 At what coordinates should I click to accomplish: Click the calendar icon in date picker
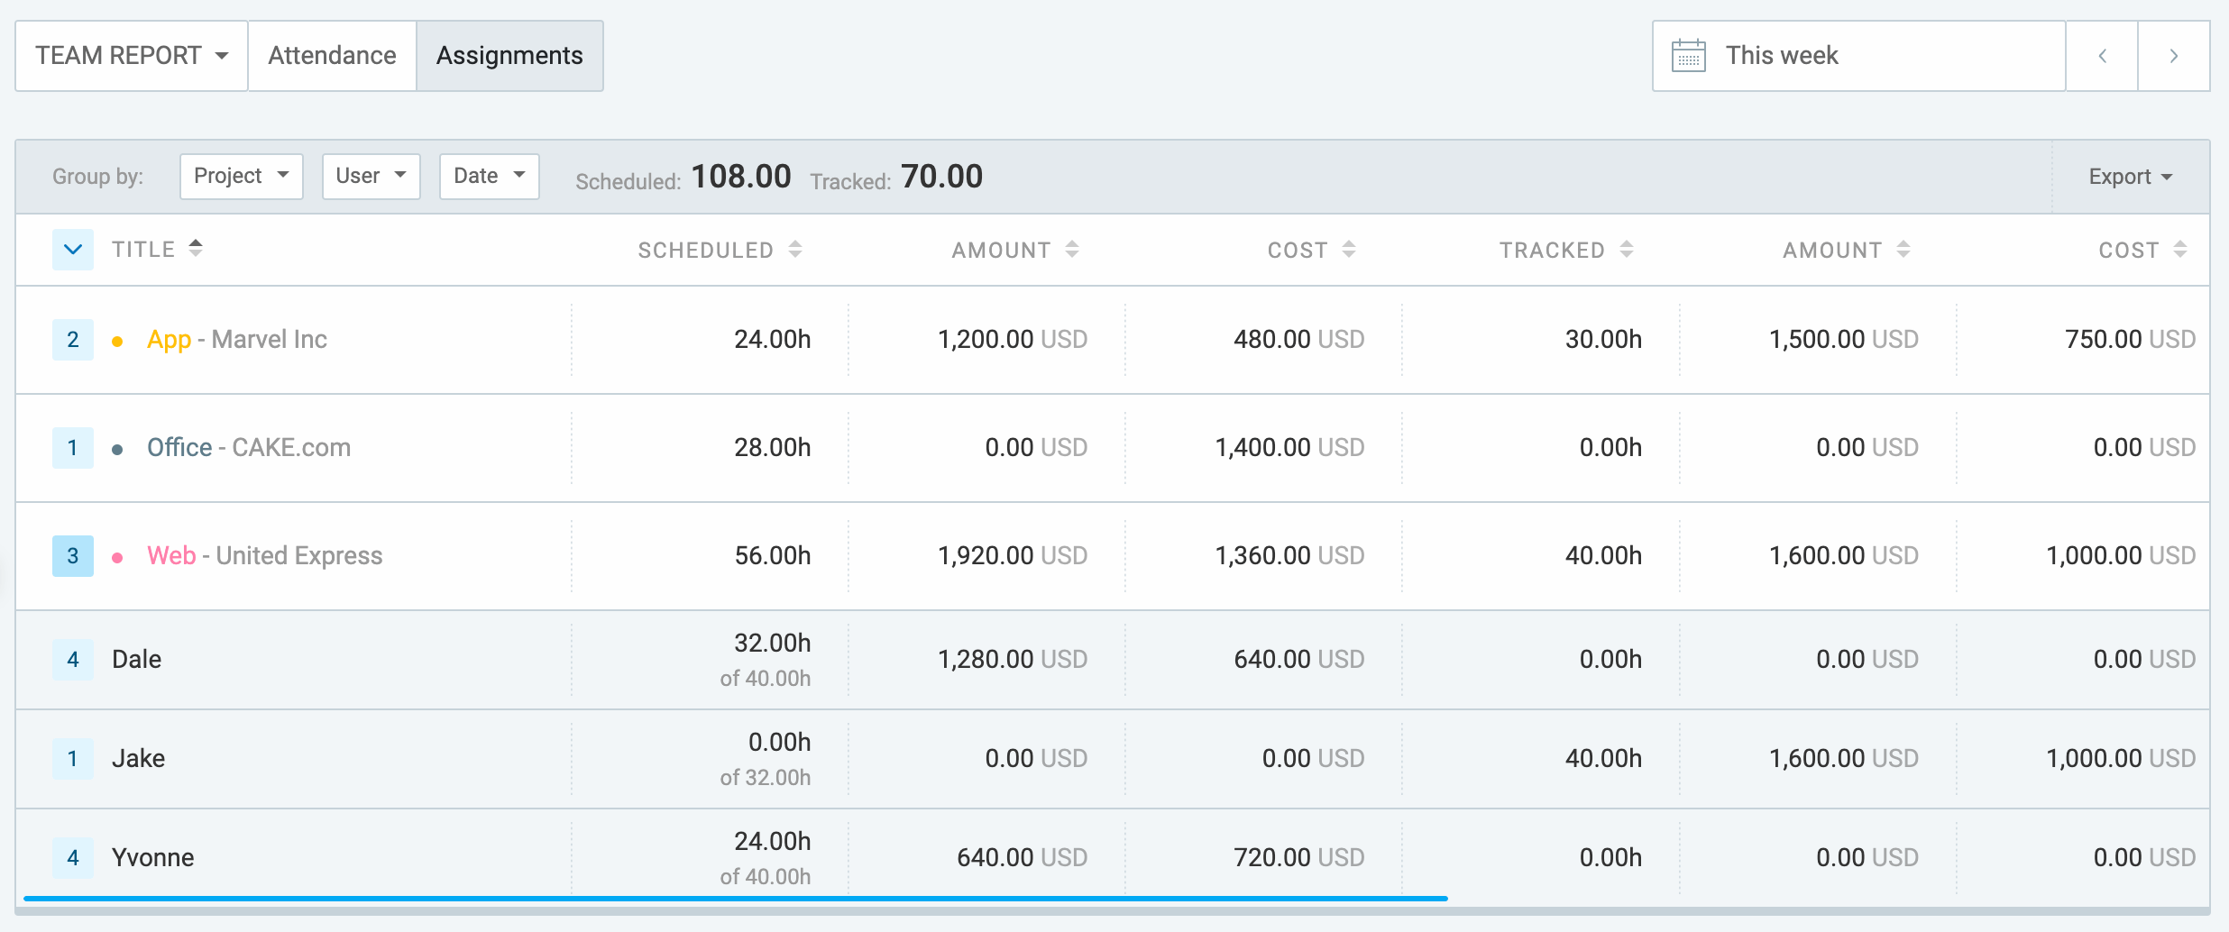[x=1688, y=56]
